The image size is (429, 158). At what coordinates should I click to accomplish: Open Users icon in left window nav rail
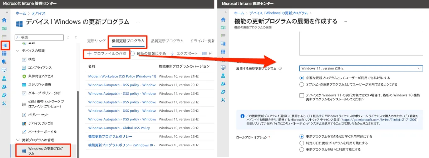click(x=4, y=78)
